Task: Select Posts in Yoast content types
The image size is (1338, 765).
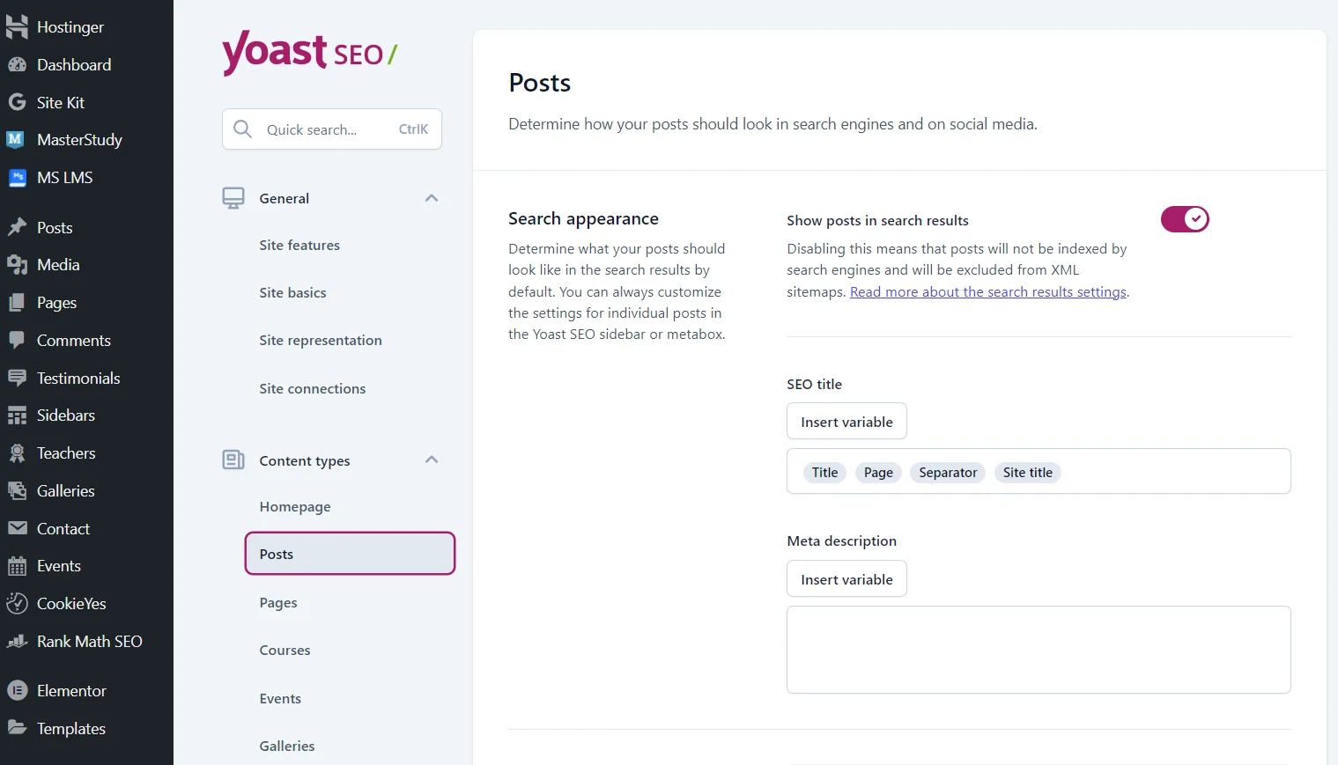Action: (350, 554)
